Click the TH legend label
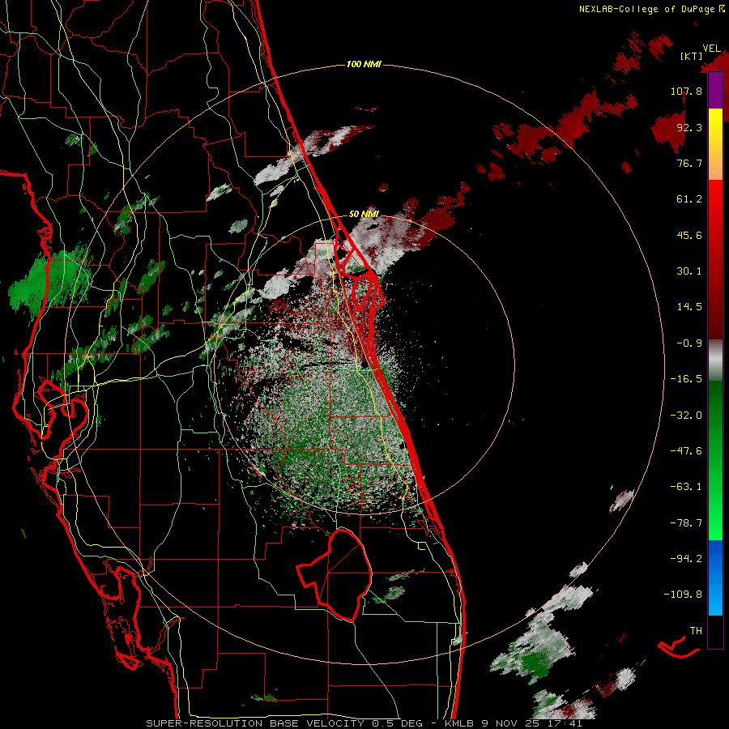729x729 pixels. coord(696,631)
